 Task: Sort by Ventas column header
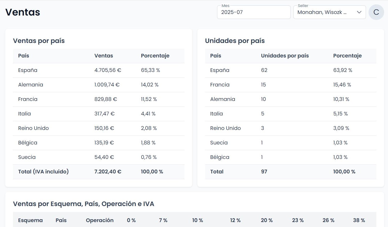[104, 56]
